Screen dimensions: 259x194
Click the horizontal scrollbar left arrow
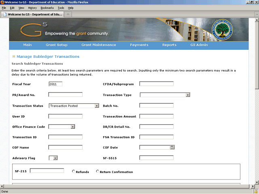click(2, 186)
